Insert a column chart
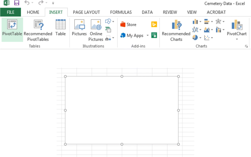 click(195, 22)
